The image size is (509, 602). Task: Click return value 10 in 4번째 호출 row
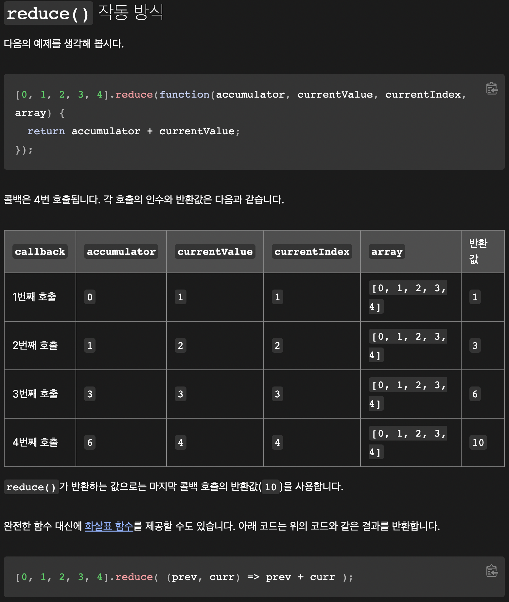click(x=478, y=442)
